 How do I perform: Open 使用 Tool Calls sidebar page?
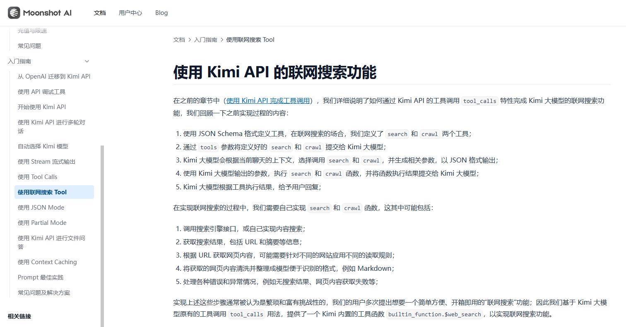coord(37,177)
